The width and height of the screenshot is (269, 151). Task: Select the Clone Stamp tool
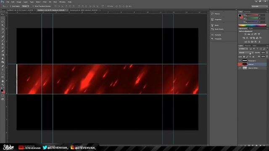(3, 44)
